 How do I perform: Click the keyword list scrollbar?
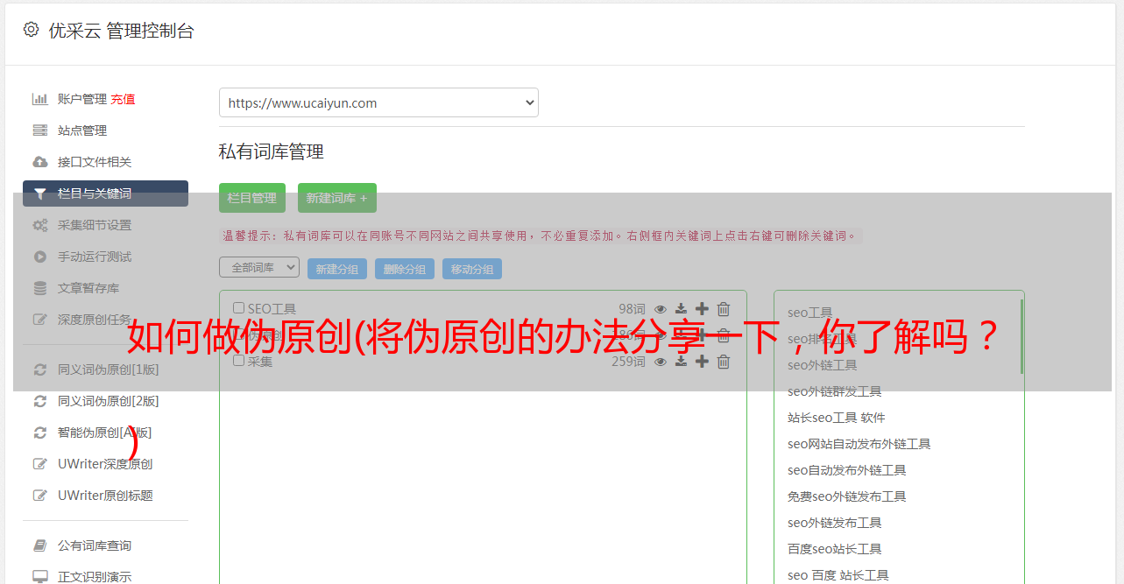(x=1021, y=336)
